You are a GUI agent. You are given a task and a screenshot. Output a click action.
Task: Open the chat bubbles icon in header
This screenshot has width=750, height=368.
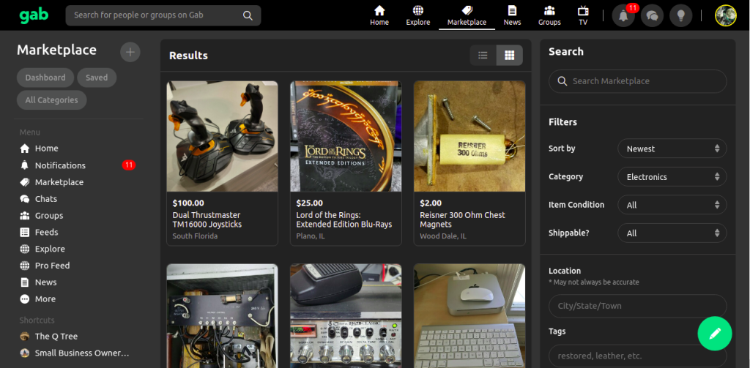pos(652,16)
